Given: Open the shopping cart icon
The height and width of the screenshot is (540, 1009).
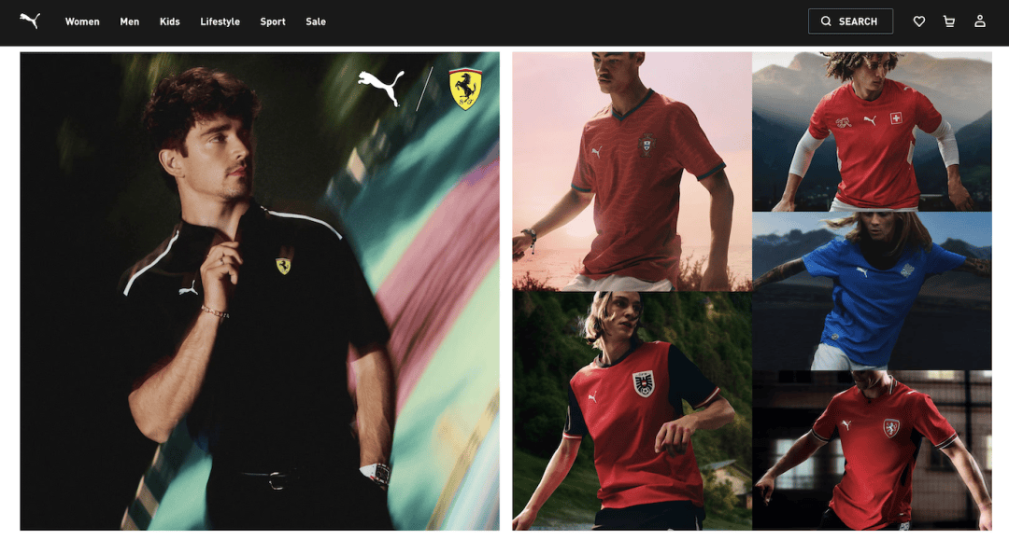Looking at the screenshot, I should pyautogui.click(x=949, y=21).
